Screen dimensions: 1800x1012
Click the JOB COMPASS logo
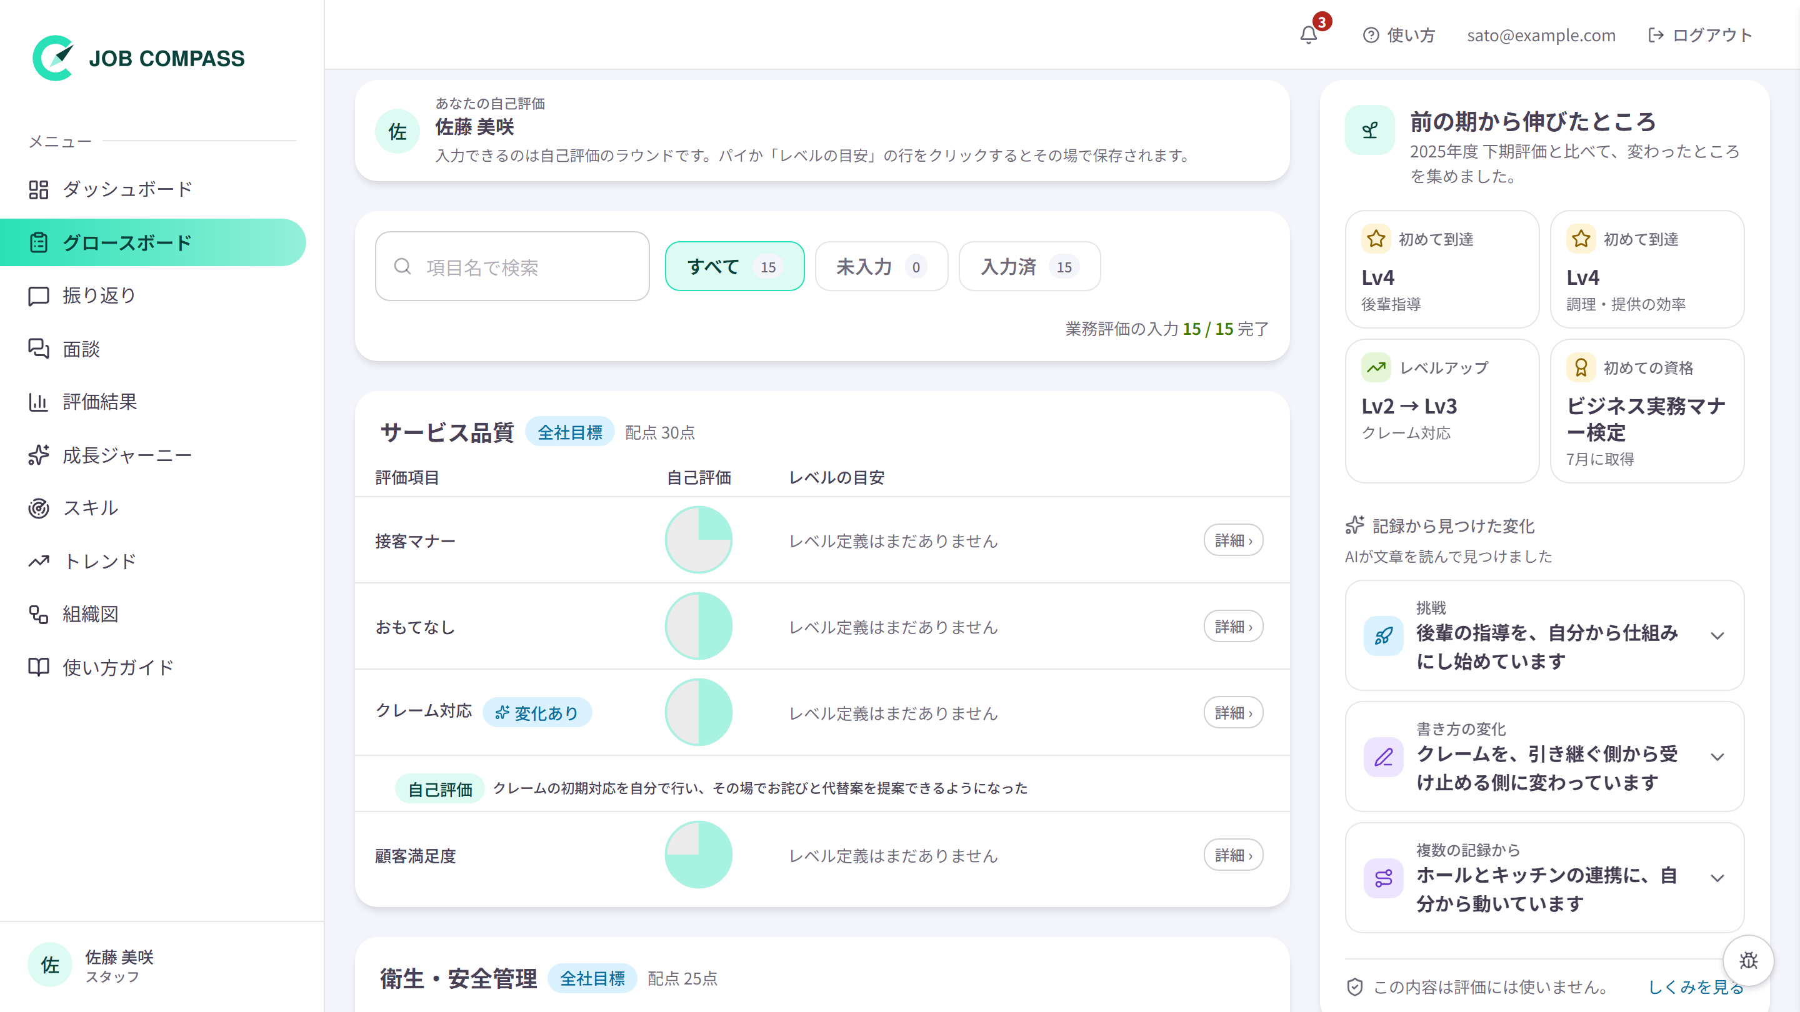point(138,58)
